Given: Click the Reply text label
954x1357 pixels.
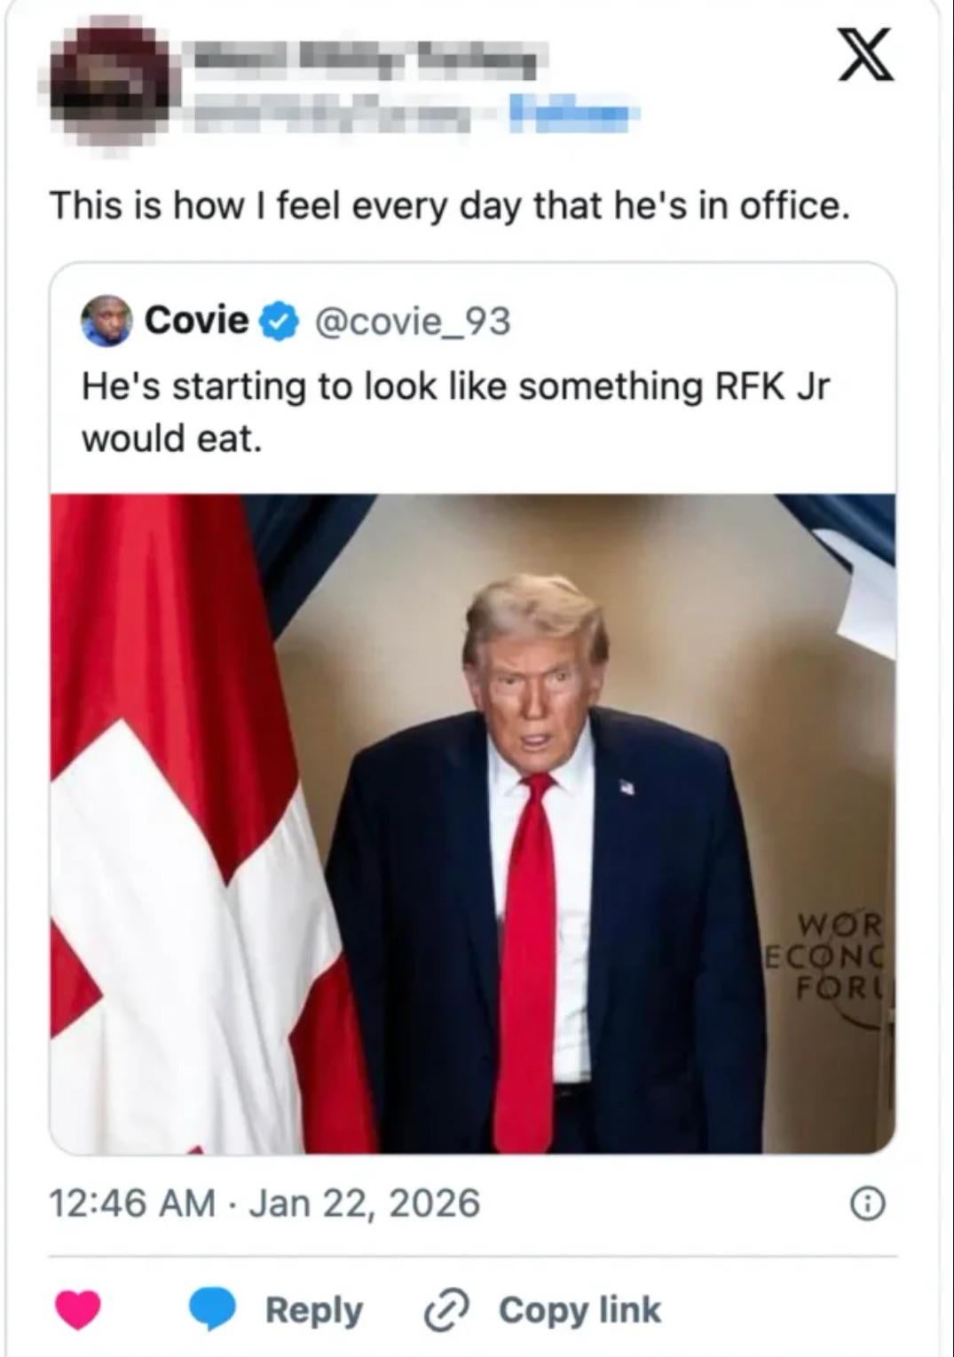Looking at the screenshot, I should (x=314, y=1310).
